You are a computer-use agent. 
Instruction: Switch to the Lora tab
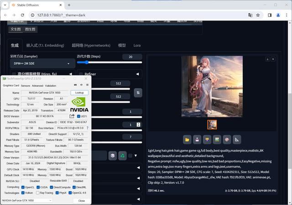point(137,45)
